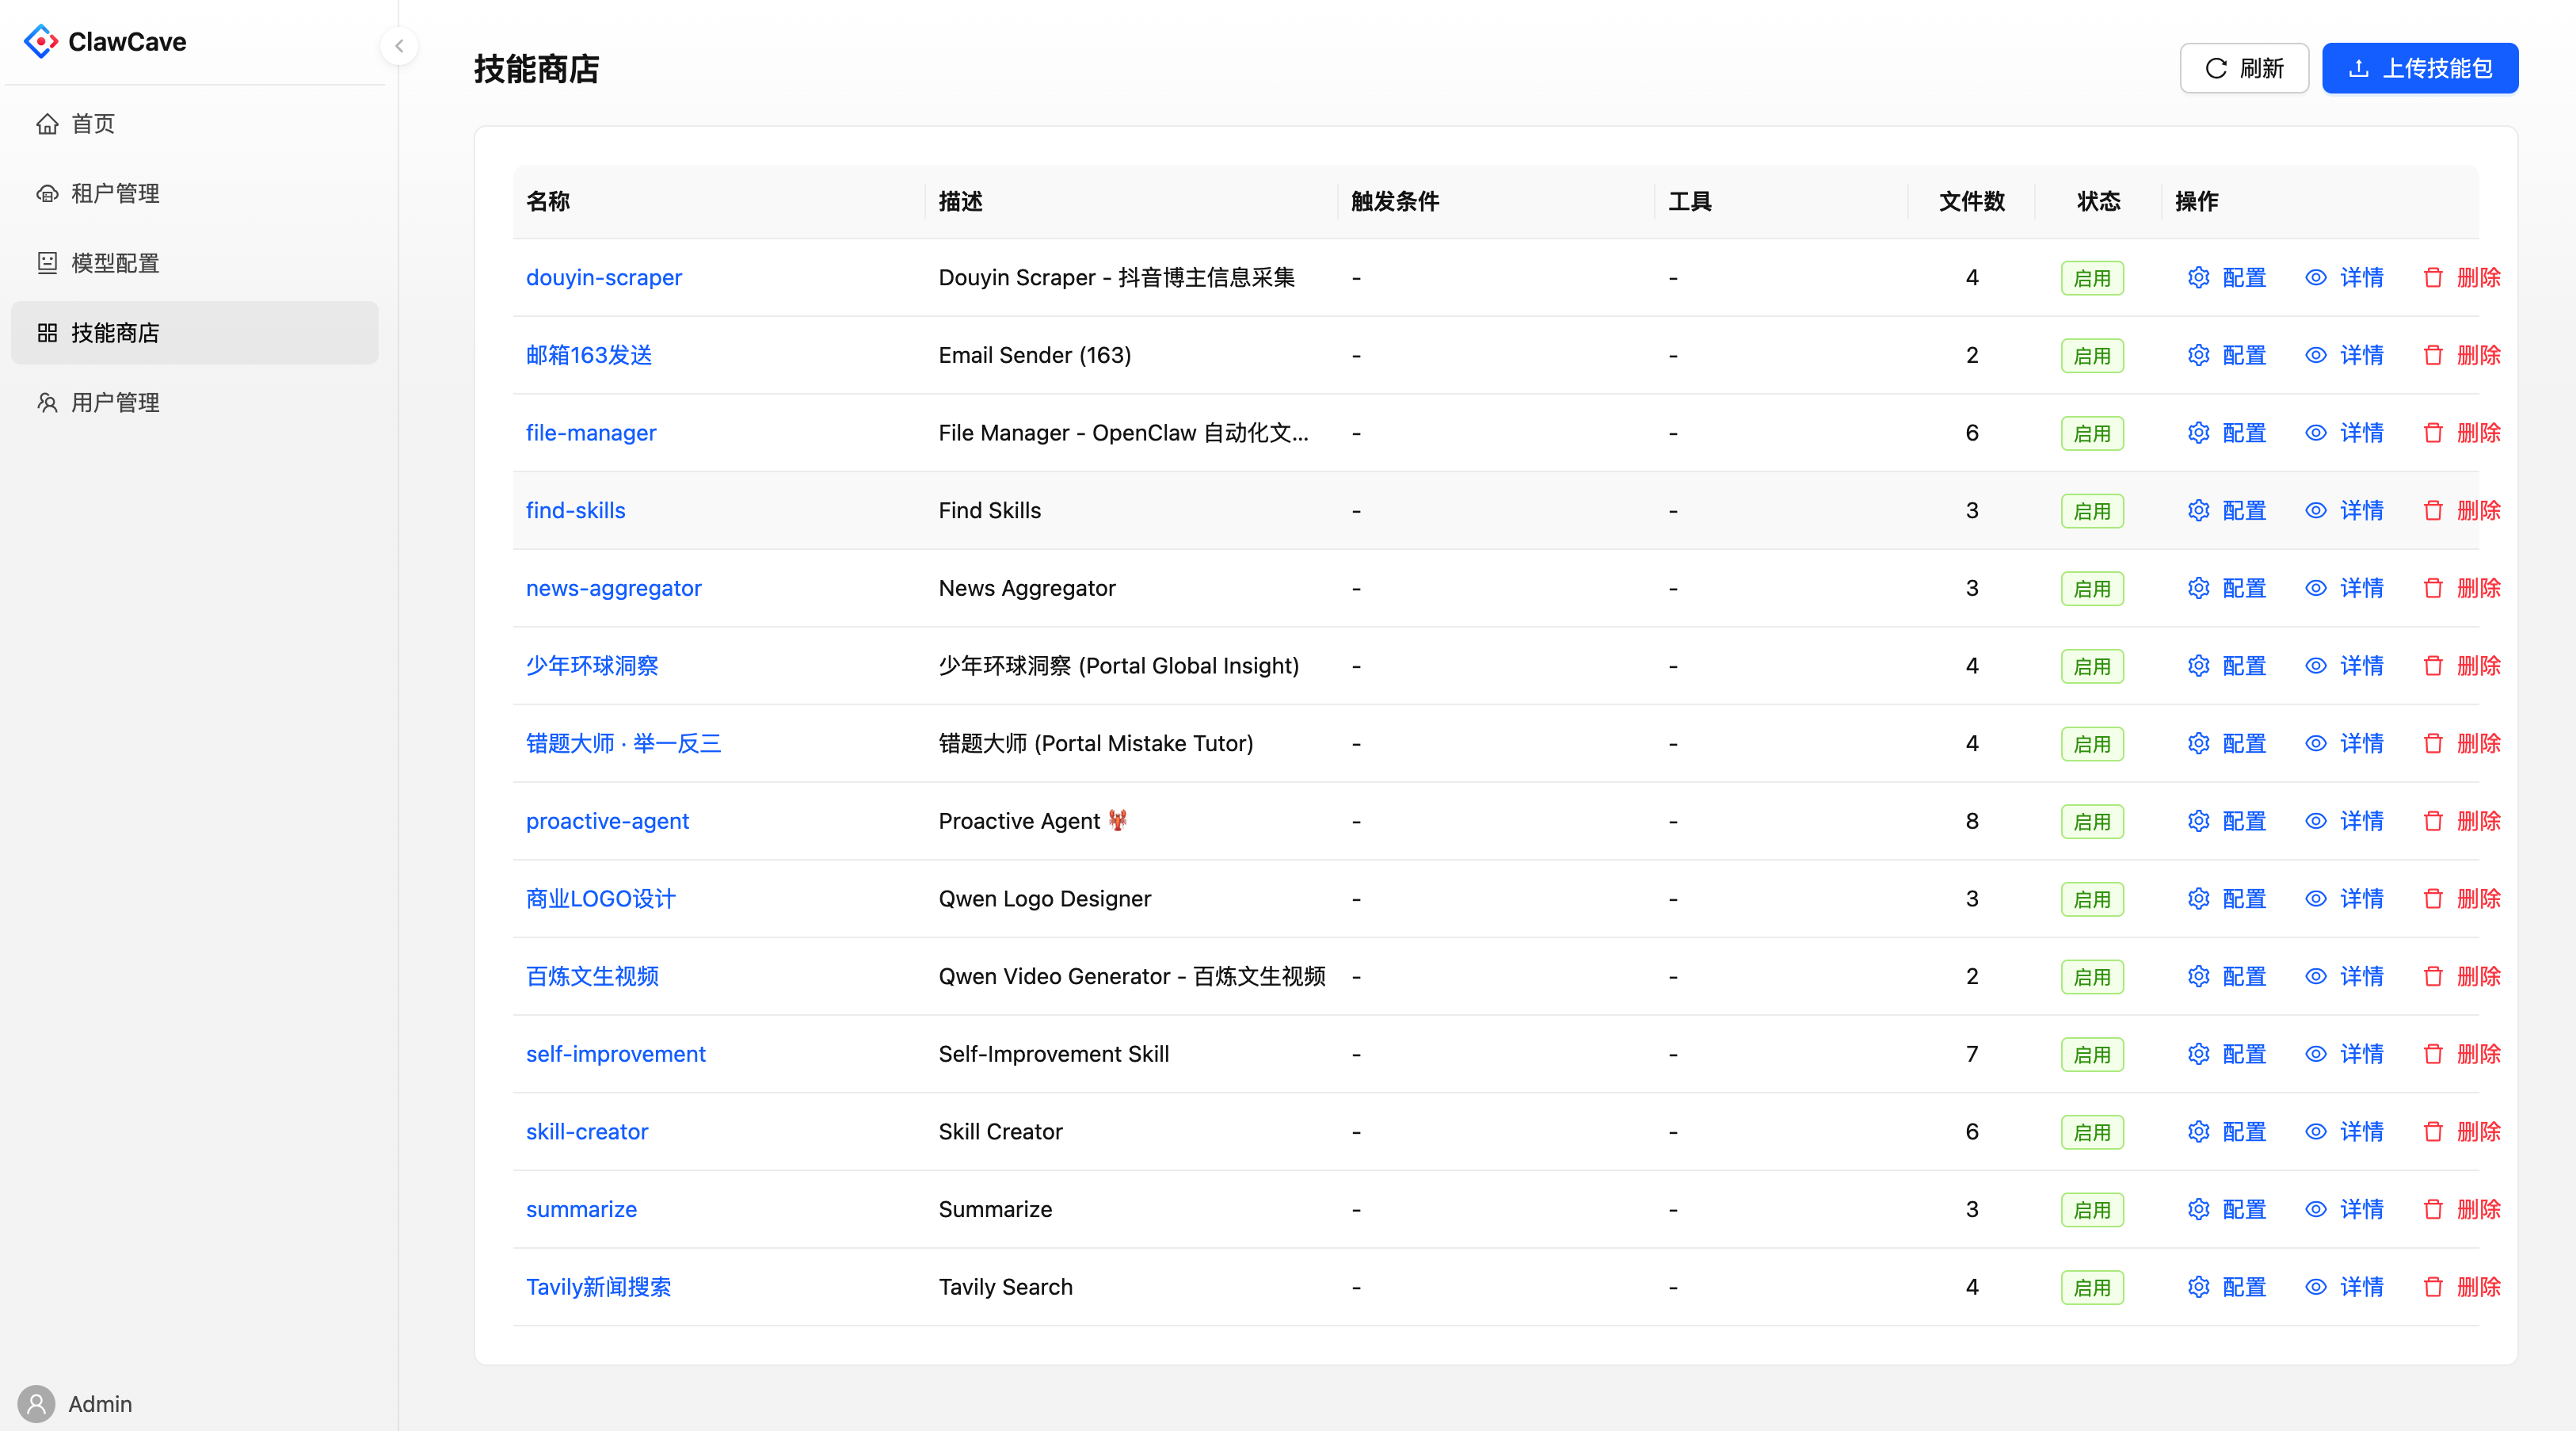
Task: Click the 刷新 refresh button
Action: [2243, 68]
